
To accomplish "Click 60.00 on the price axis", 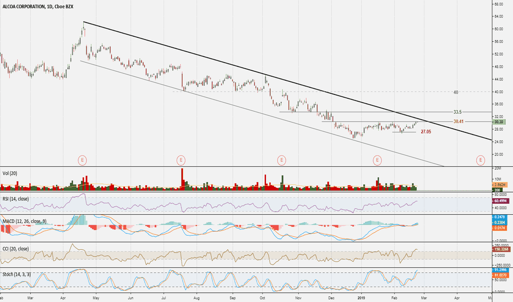I will tap(499, 29).
